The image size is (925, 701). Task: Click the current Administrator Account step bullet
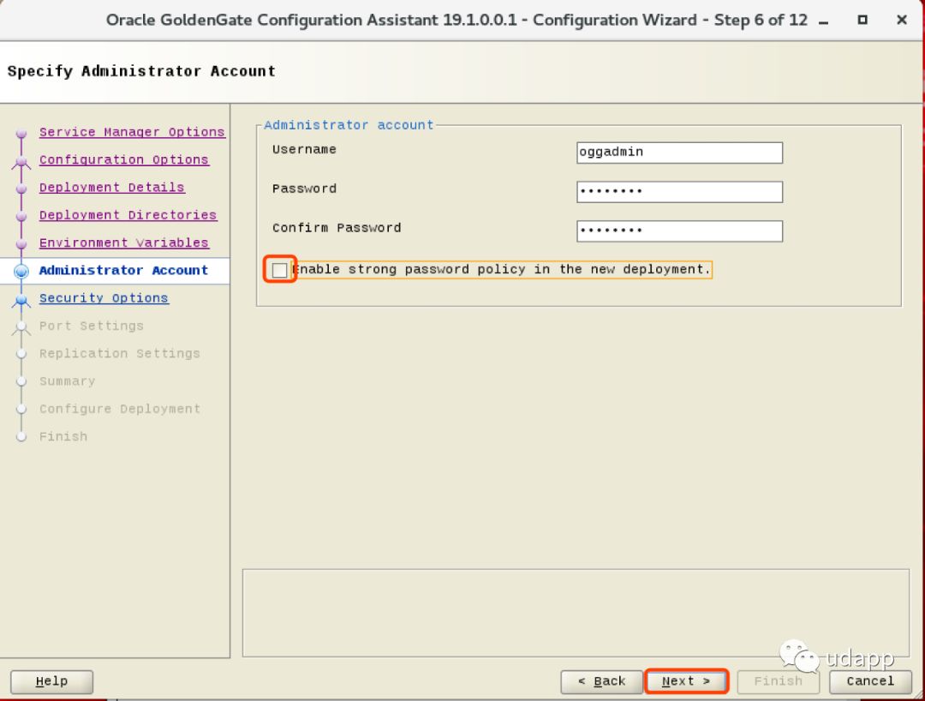[x=21, y=272]
